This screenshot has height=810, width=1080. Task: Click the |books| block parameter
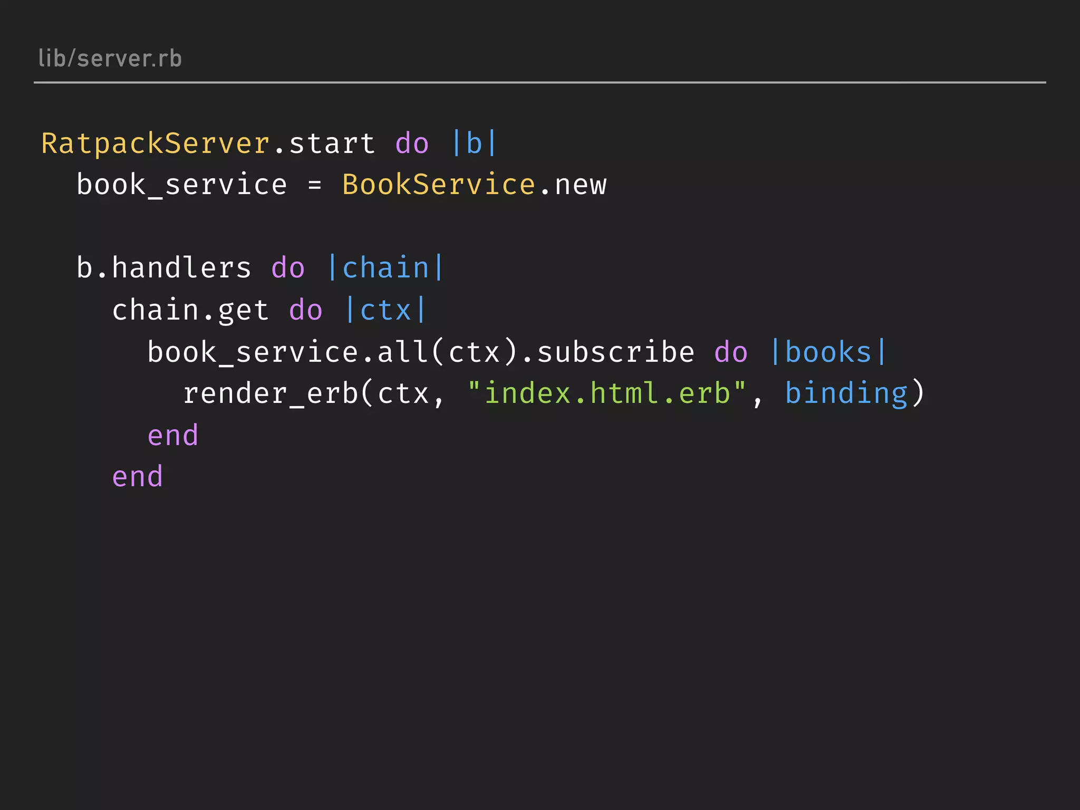click(828, 352)
